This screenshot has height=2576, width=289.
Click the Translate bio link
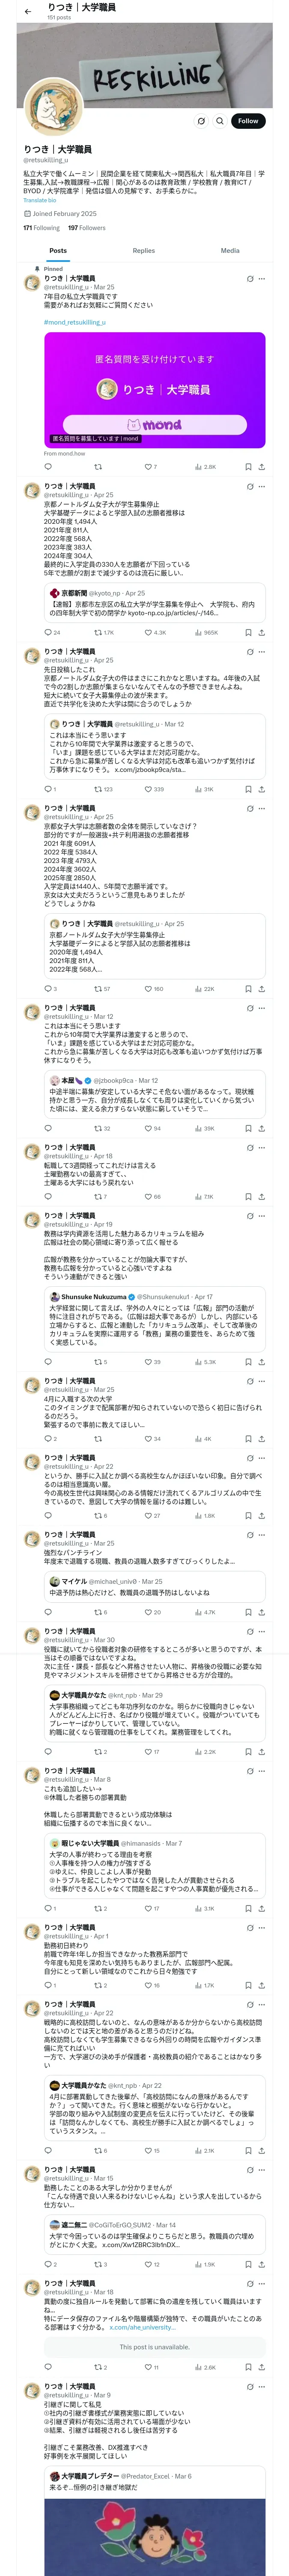(x=40, y=200)
